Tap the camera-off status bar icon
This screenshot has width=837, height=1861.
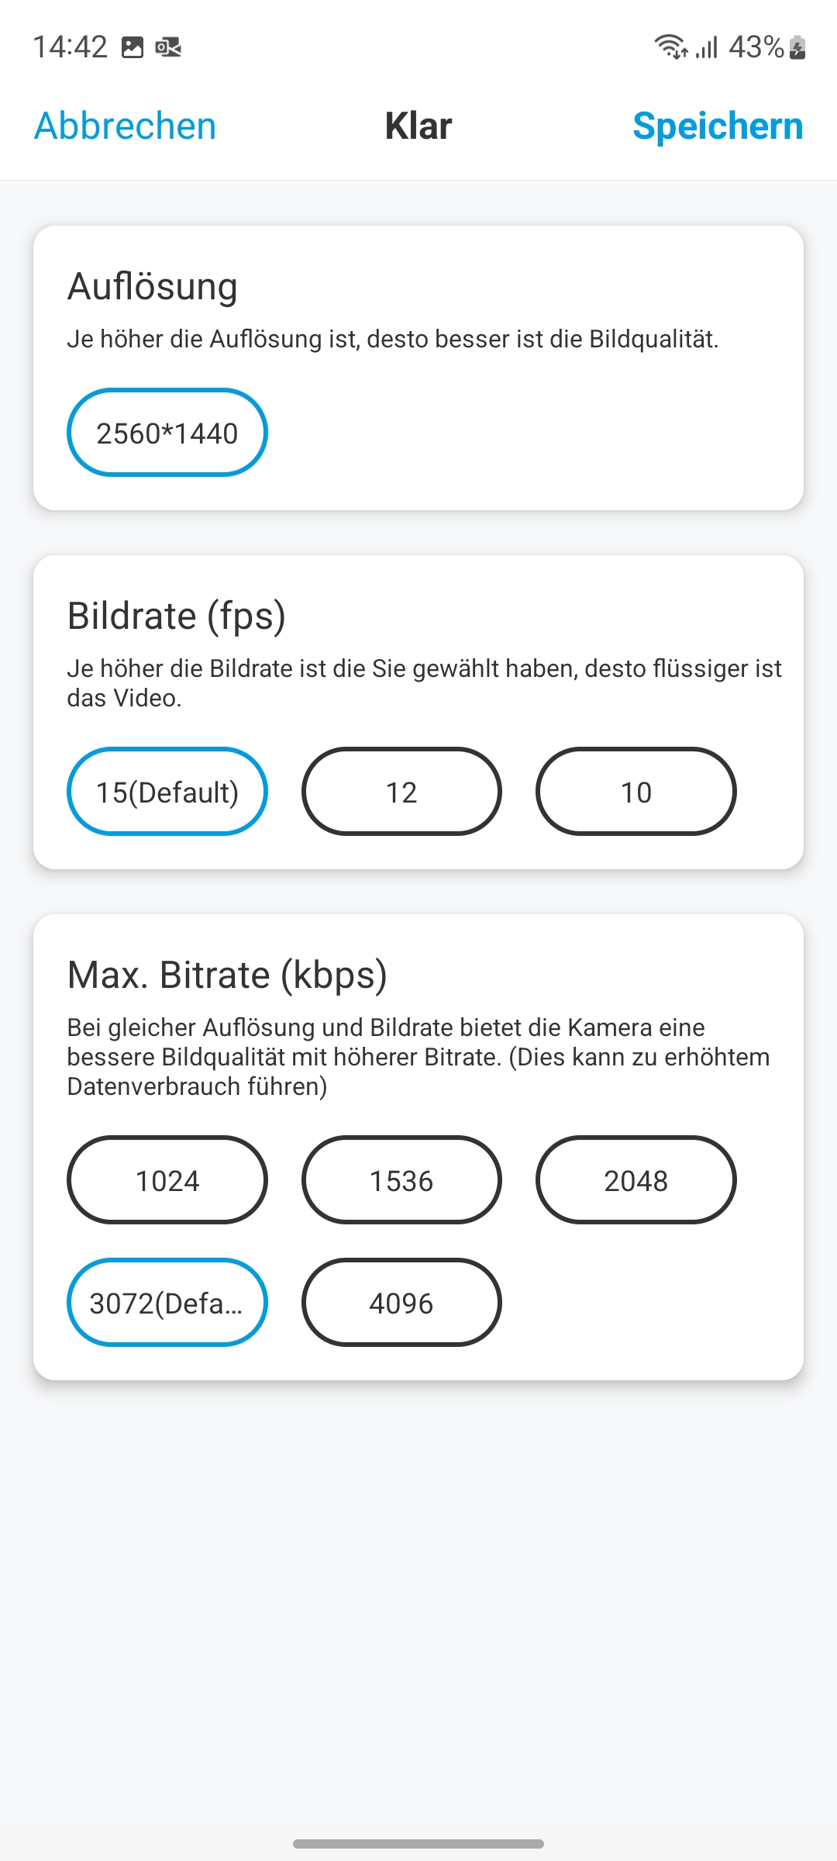(x=168, y=47)
